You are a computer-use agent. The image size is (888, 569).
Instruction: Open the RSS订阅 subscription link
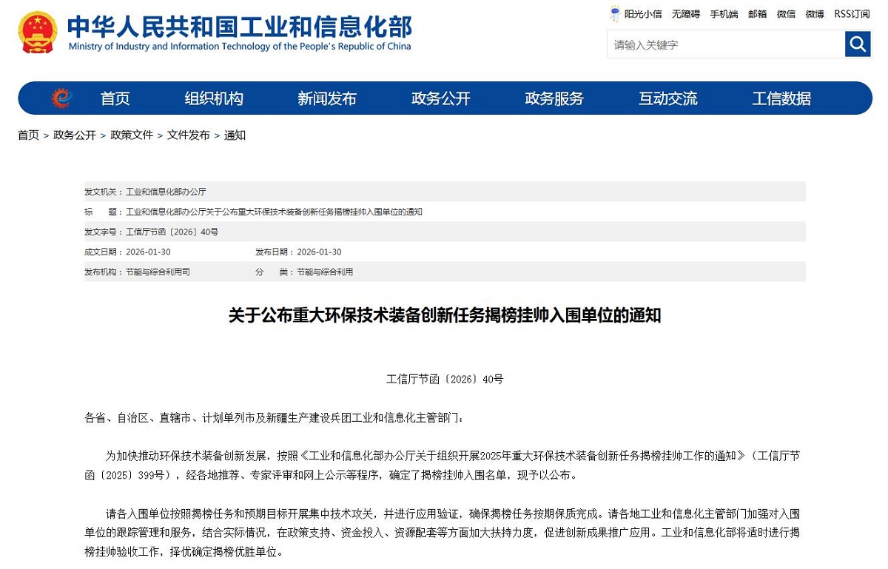coord(852,13)
